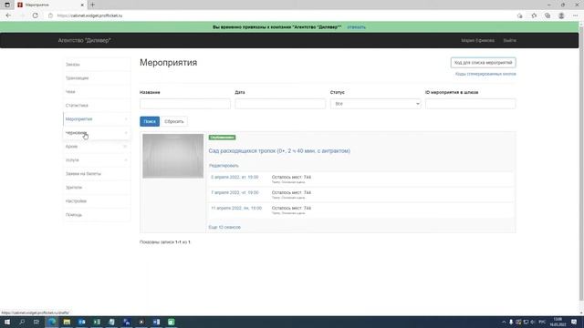Open File Explorer from the taskbar
The height and width of the screenshot is (328, 584).
click(67, 322)
